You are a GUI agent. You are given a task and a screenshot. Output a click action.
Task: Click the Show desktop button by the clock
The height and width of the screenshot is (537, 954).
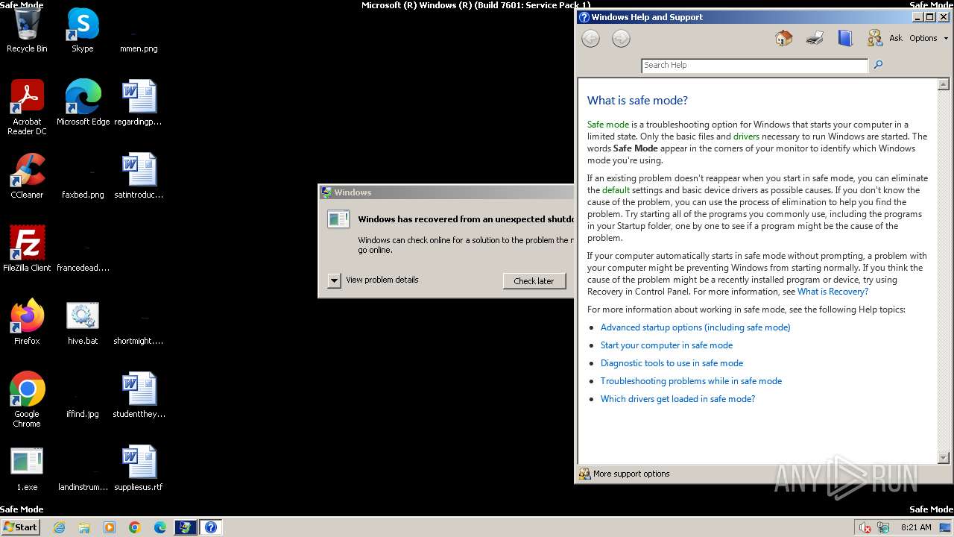945,527
